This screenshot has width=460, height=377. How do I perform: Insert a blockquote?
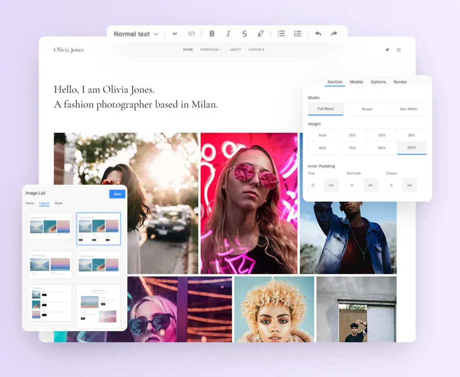click(175, 34)
